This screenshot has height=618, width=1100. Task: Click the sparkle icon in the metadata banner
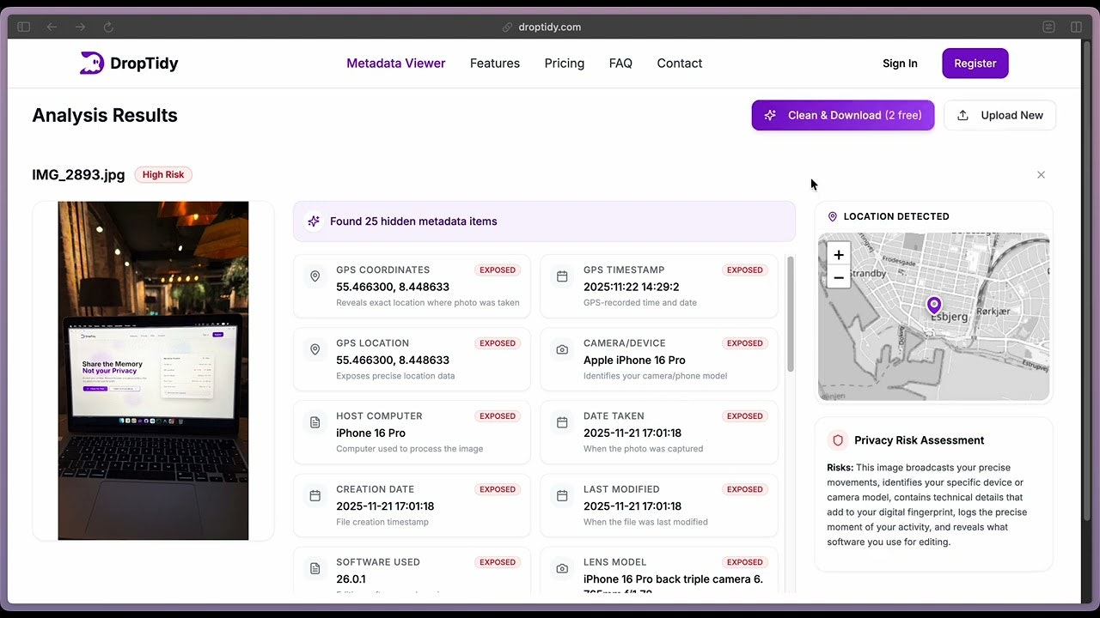(313, 221)
